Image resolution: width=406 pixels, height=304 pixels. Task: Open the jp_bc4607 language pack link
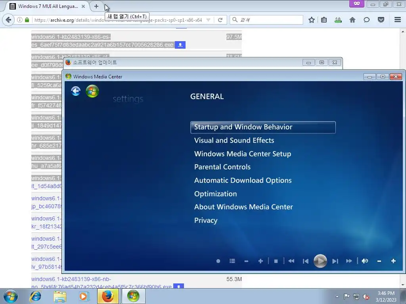pyautogui.click(x=47, y=202)
